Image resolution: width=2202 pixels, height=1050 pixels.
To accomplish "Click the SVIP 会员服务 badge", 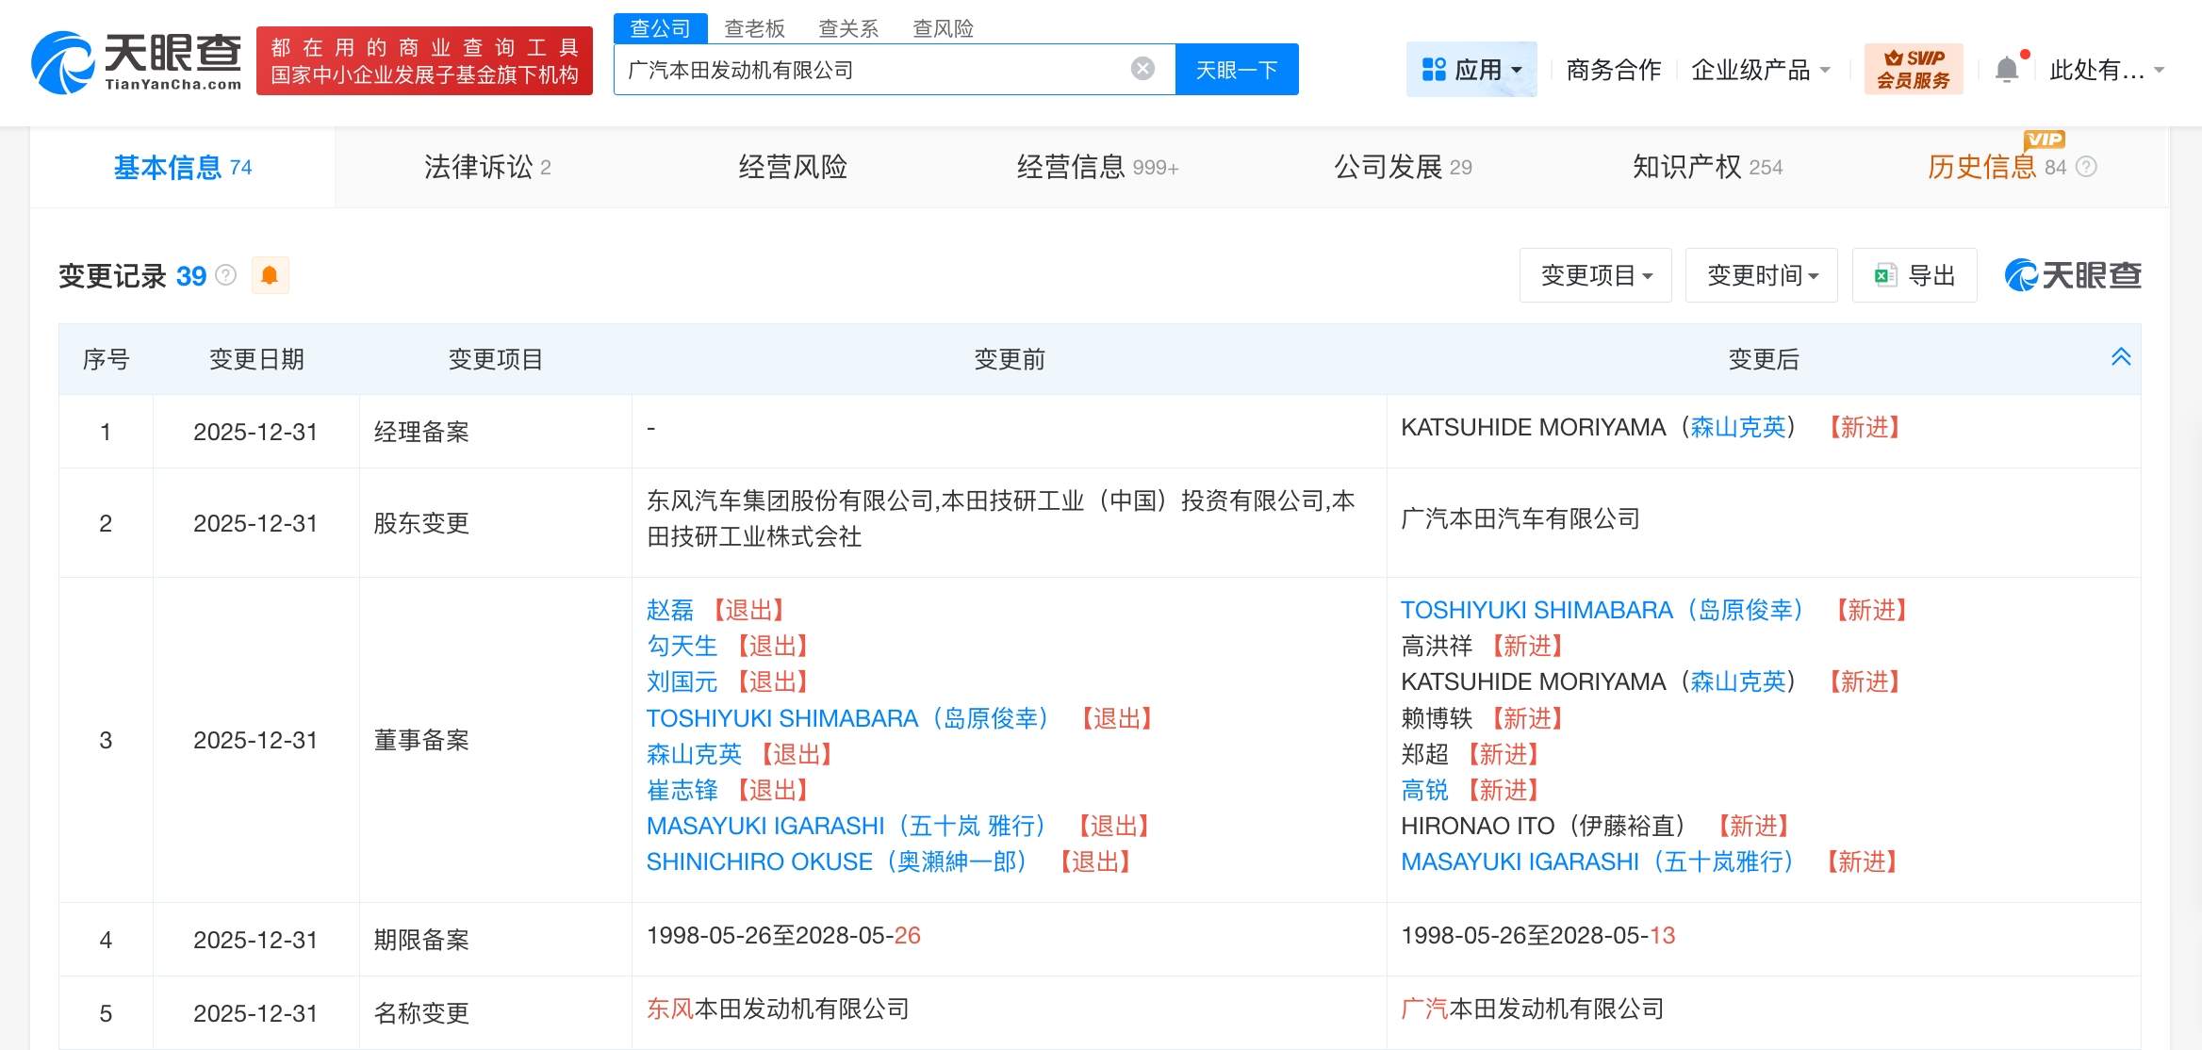I will click(1913, 69).
